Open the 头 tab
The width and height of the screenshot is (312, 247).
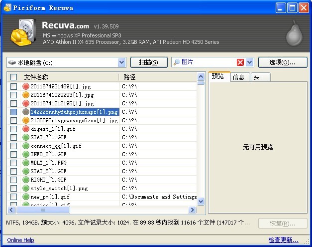(x=256, y=77)
